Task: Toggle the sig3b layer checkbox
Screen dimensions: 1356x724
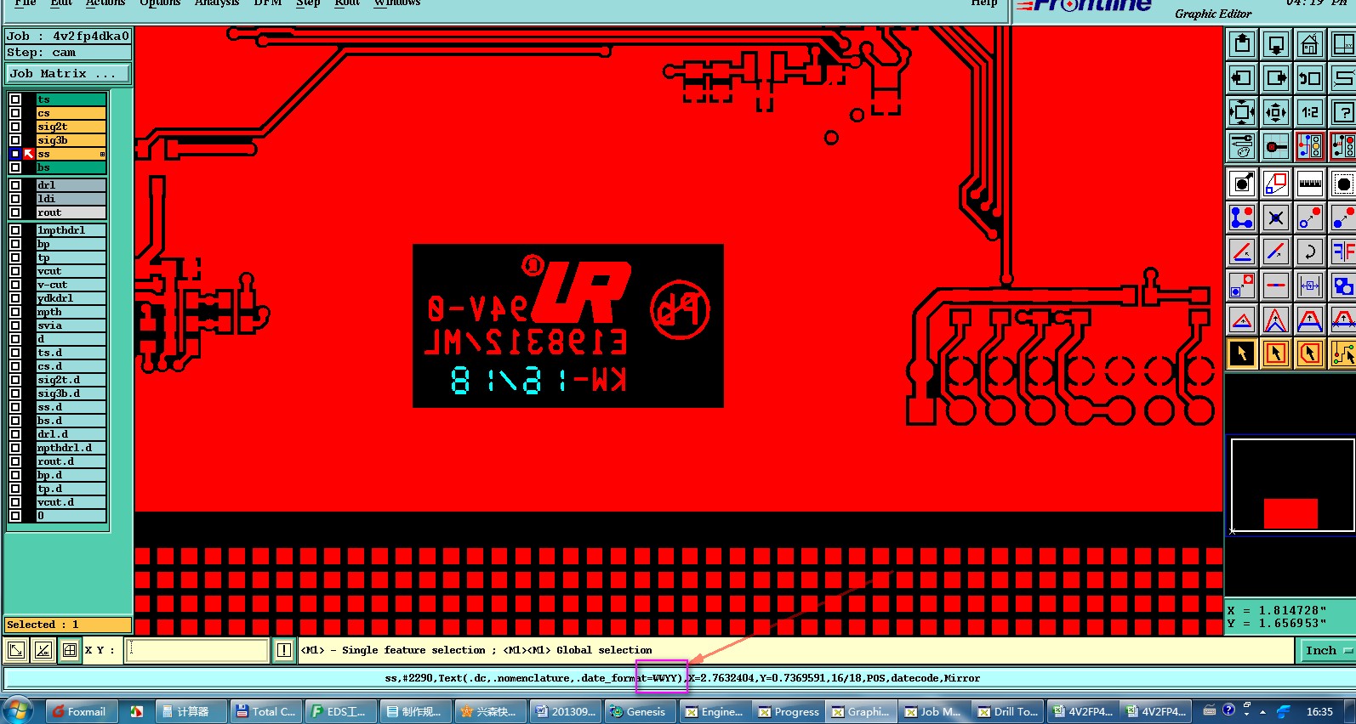Action: 15,140
